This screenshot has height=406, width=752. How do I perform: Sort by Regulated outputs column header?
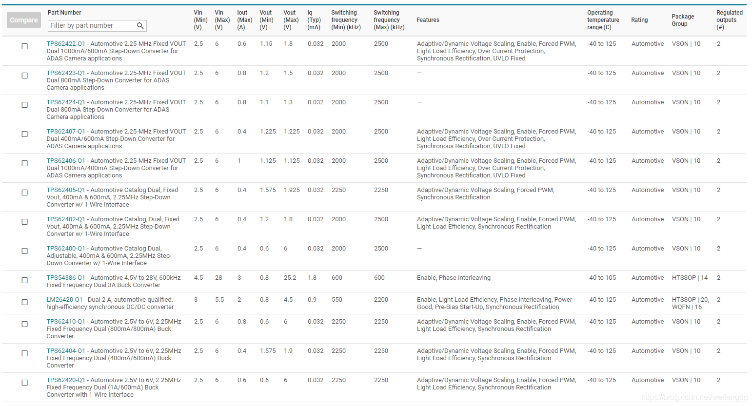tap(729, 20)
